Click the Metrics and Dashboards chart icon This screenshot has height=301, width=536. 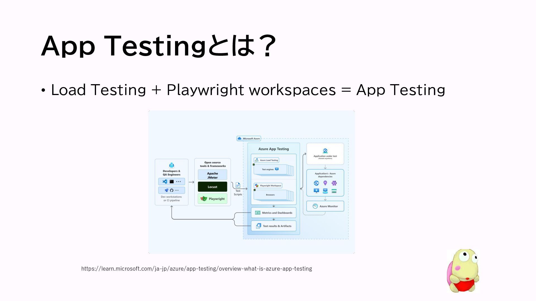click(258, 213)
